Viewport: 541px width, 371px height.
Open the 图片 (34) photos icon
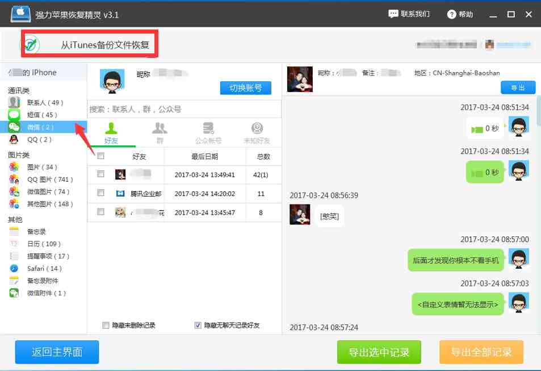[14, 167]
